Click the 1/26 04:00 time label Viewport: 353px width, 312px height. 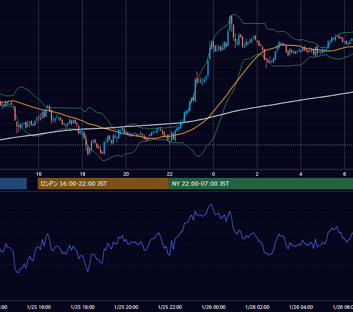[301, 307]
